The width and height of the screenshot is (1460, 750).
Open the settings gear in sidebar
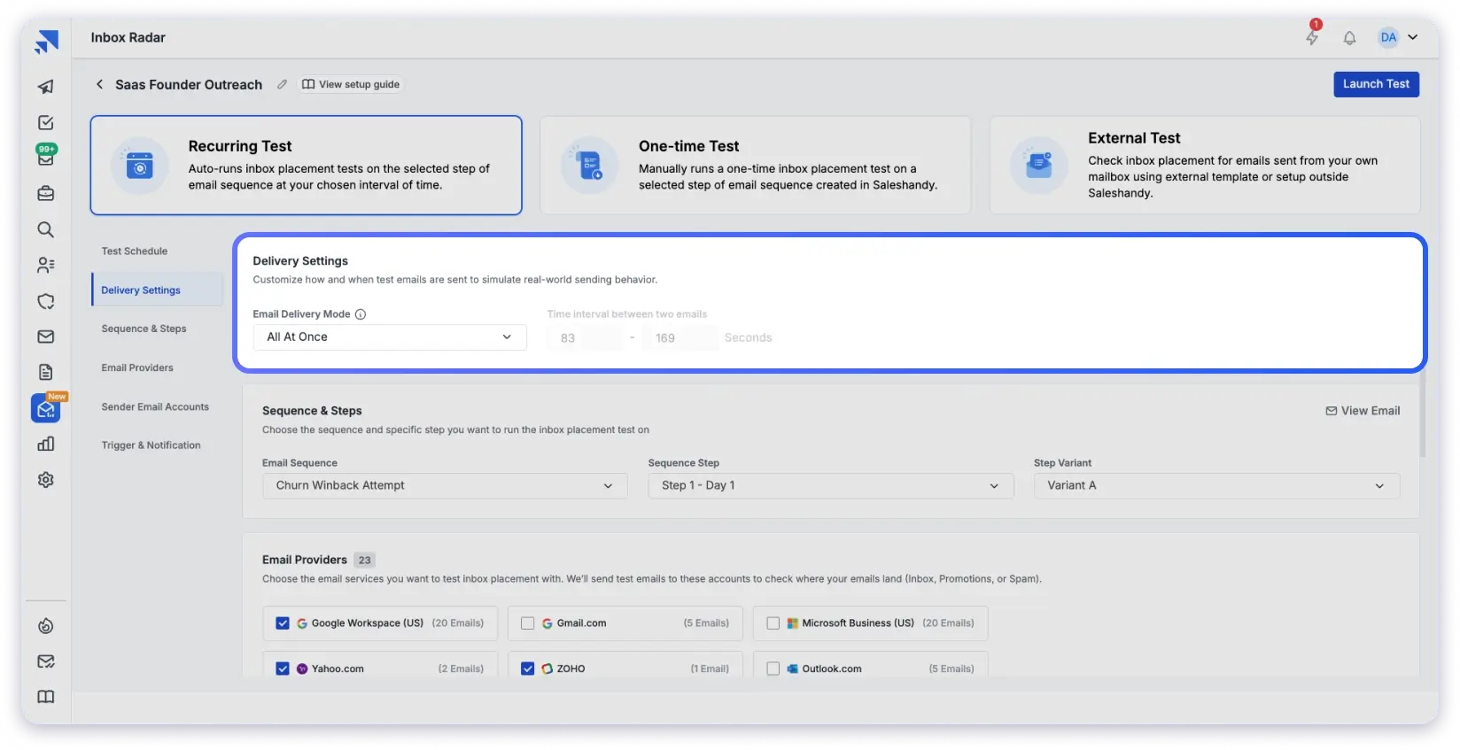coord(46,480)
